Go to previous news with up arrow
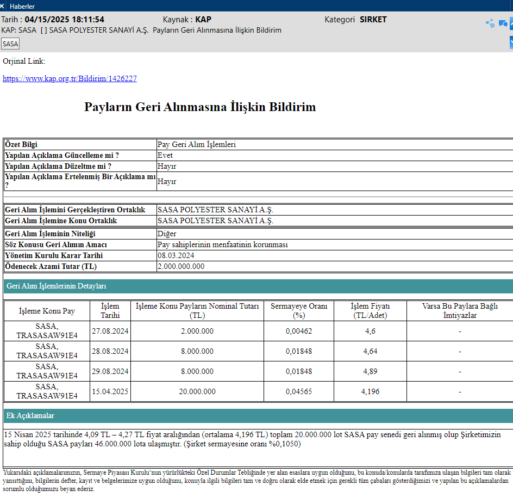The image size is (513, 497). point(511,23)
